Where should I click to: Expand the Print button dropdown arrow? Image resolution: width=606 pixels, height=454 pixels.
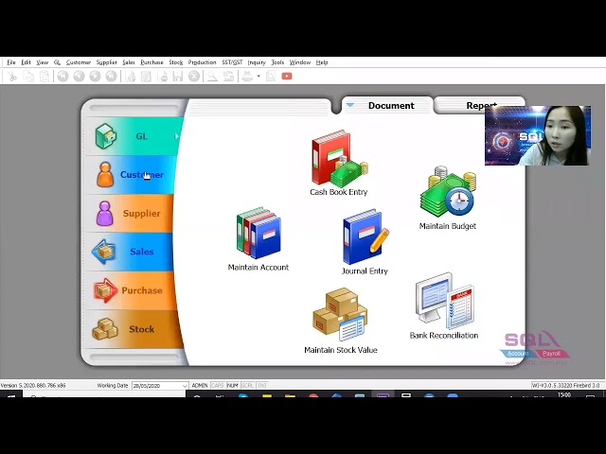point(258,77)
